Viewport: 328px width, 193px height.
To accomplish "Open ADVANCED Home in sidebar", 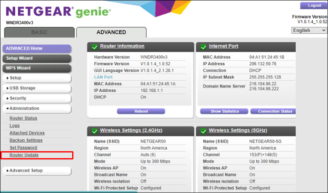I will pyautogui.click(x=37, y=48).
